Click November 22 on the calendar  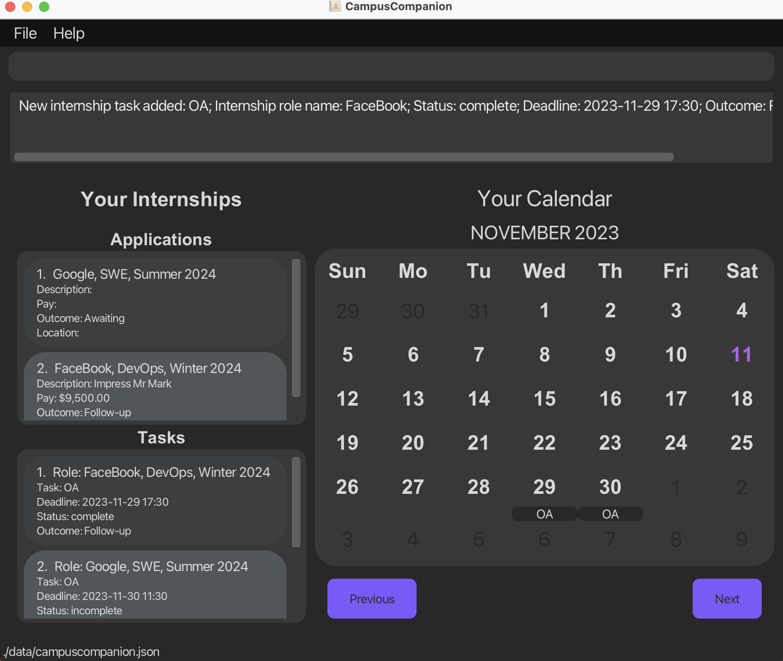544,443
